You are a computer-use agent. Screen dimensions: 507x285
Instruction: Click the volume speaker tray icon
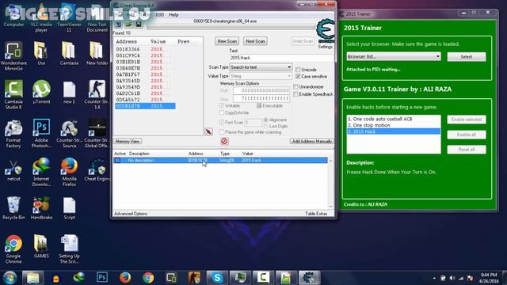pyautogui.click(x=452, y=278)
